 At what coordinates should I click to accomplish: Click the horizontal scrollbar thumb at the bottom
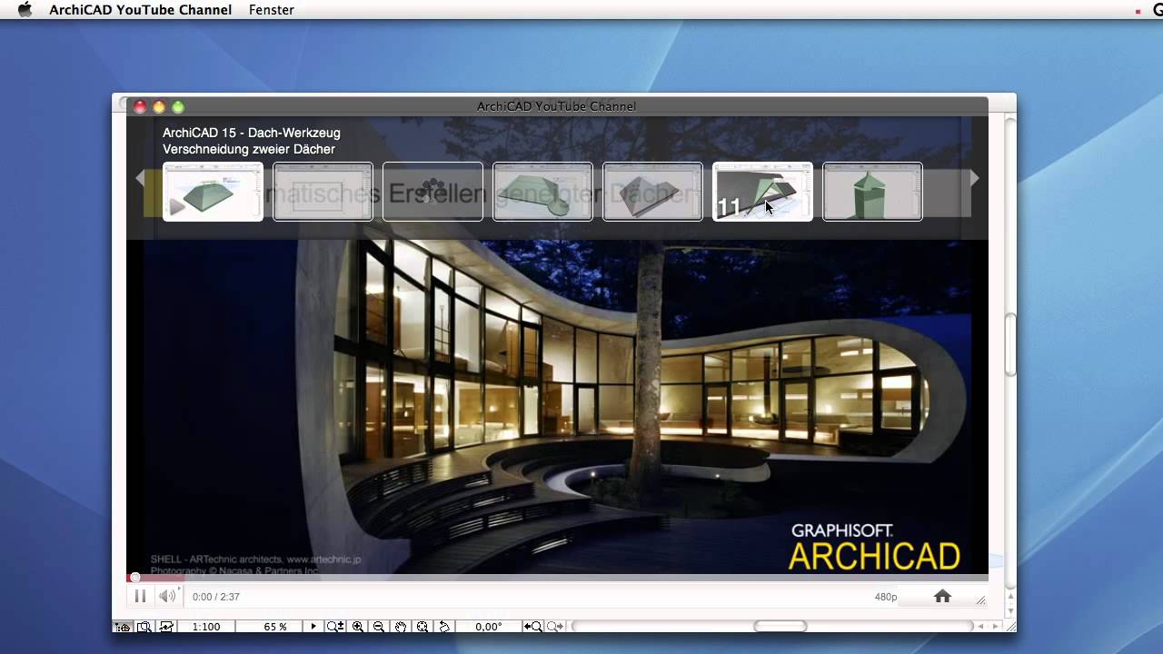tap(780, 627)
